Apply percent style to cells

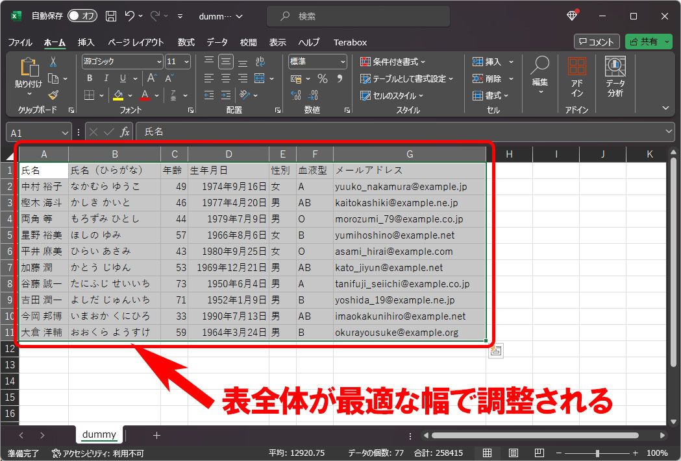322,78
